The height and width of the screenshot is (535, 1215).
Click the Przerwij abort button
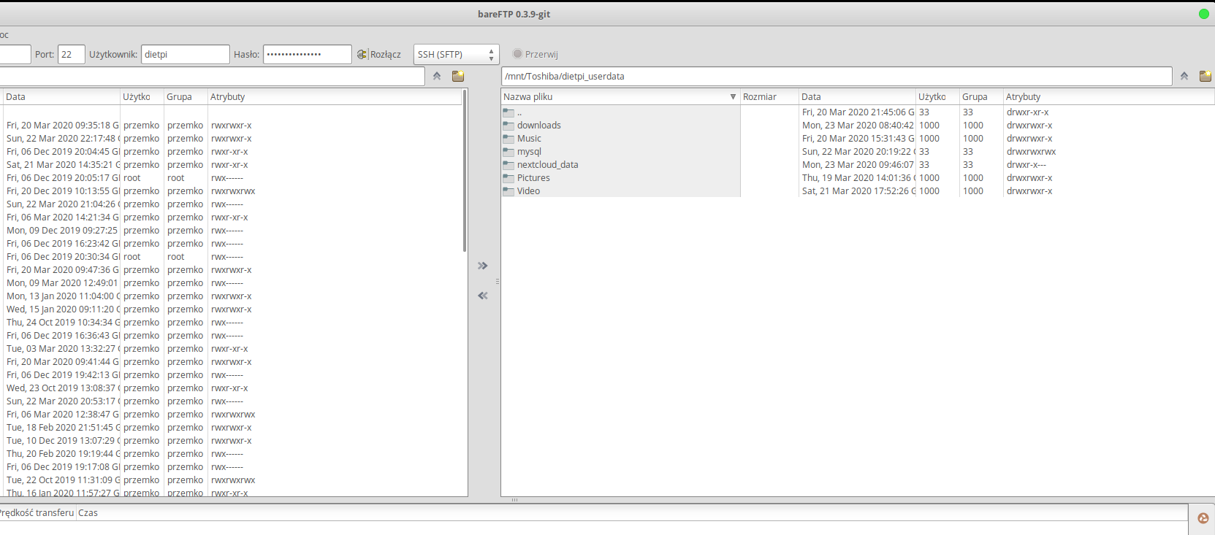tap(536, 54)
